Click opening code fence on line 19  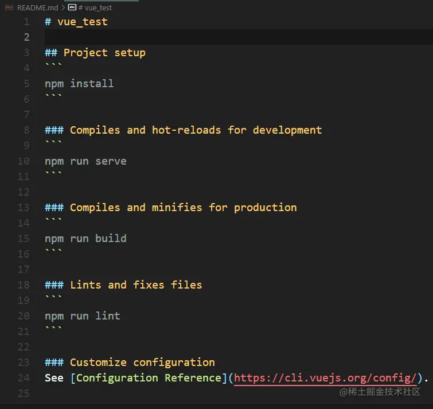click(x=53, y=297)
